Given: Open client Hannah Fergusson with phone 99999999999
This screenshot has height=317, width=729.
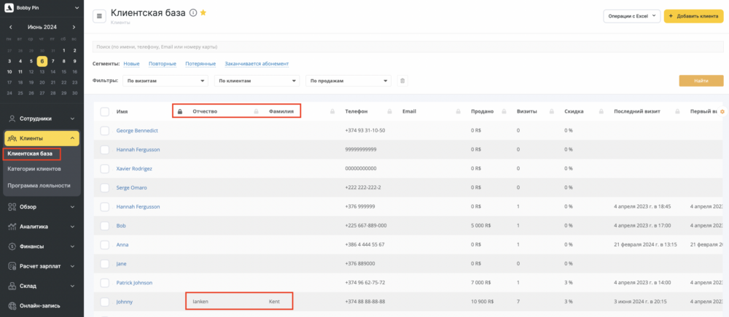Looking at the screenshot, I should 138,150.
